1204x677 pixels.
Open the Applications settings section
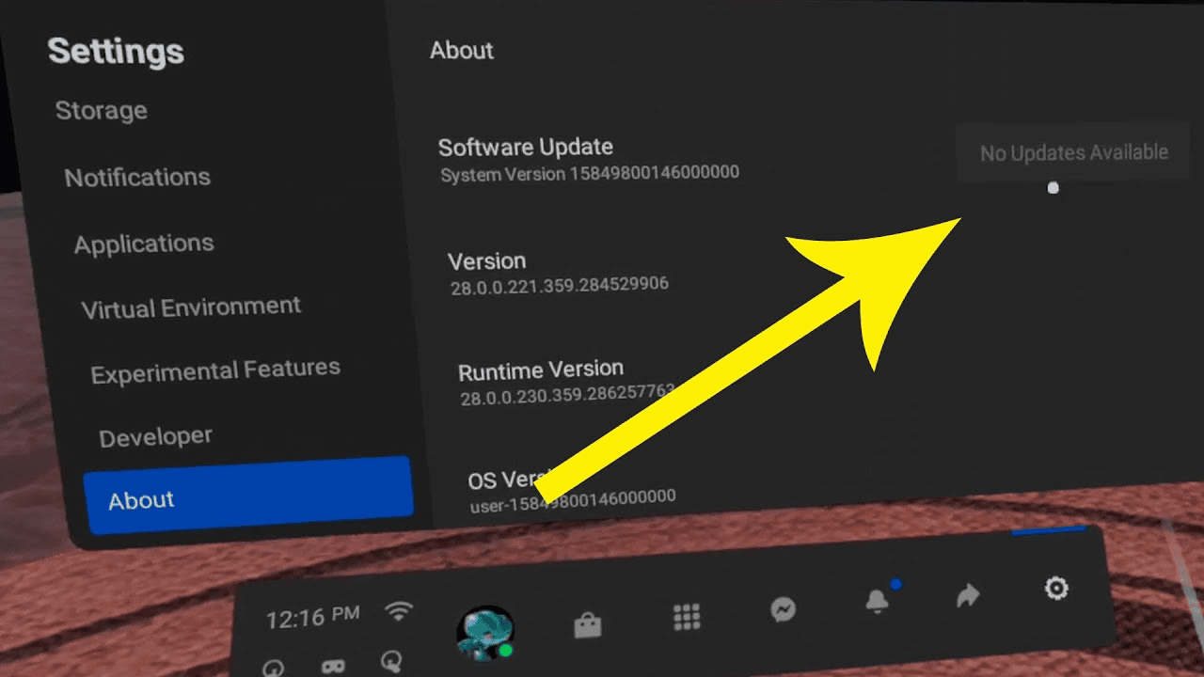144,244
